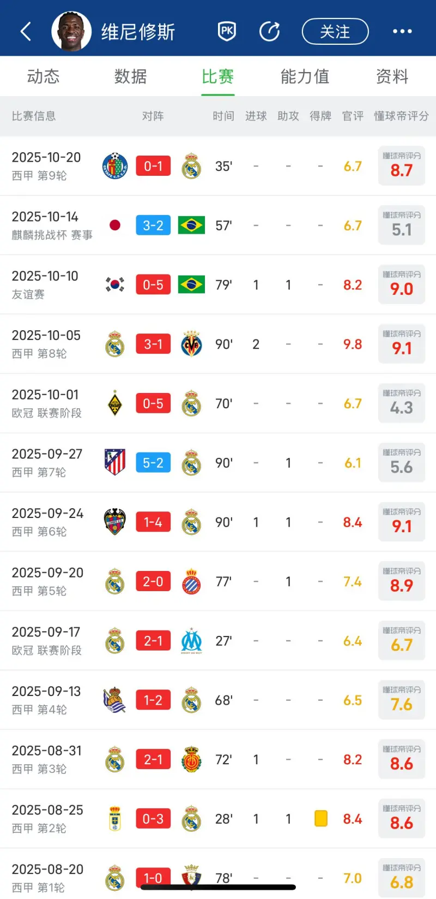Image resolution: width=436 pixels, height=899 pixels.
Task: Tap the share arrow icon
Action: (x=269, y=31)
